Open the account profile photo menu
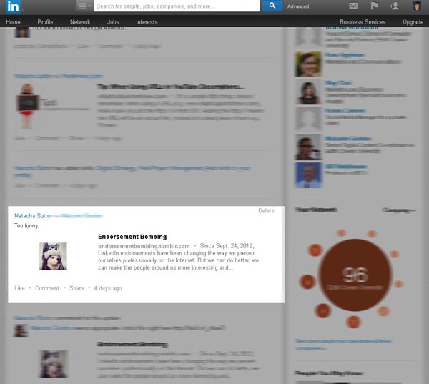Screen dimensions: 429x384 point(417,6)
